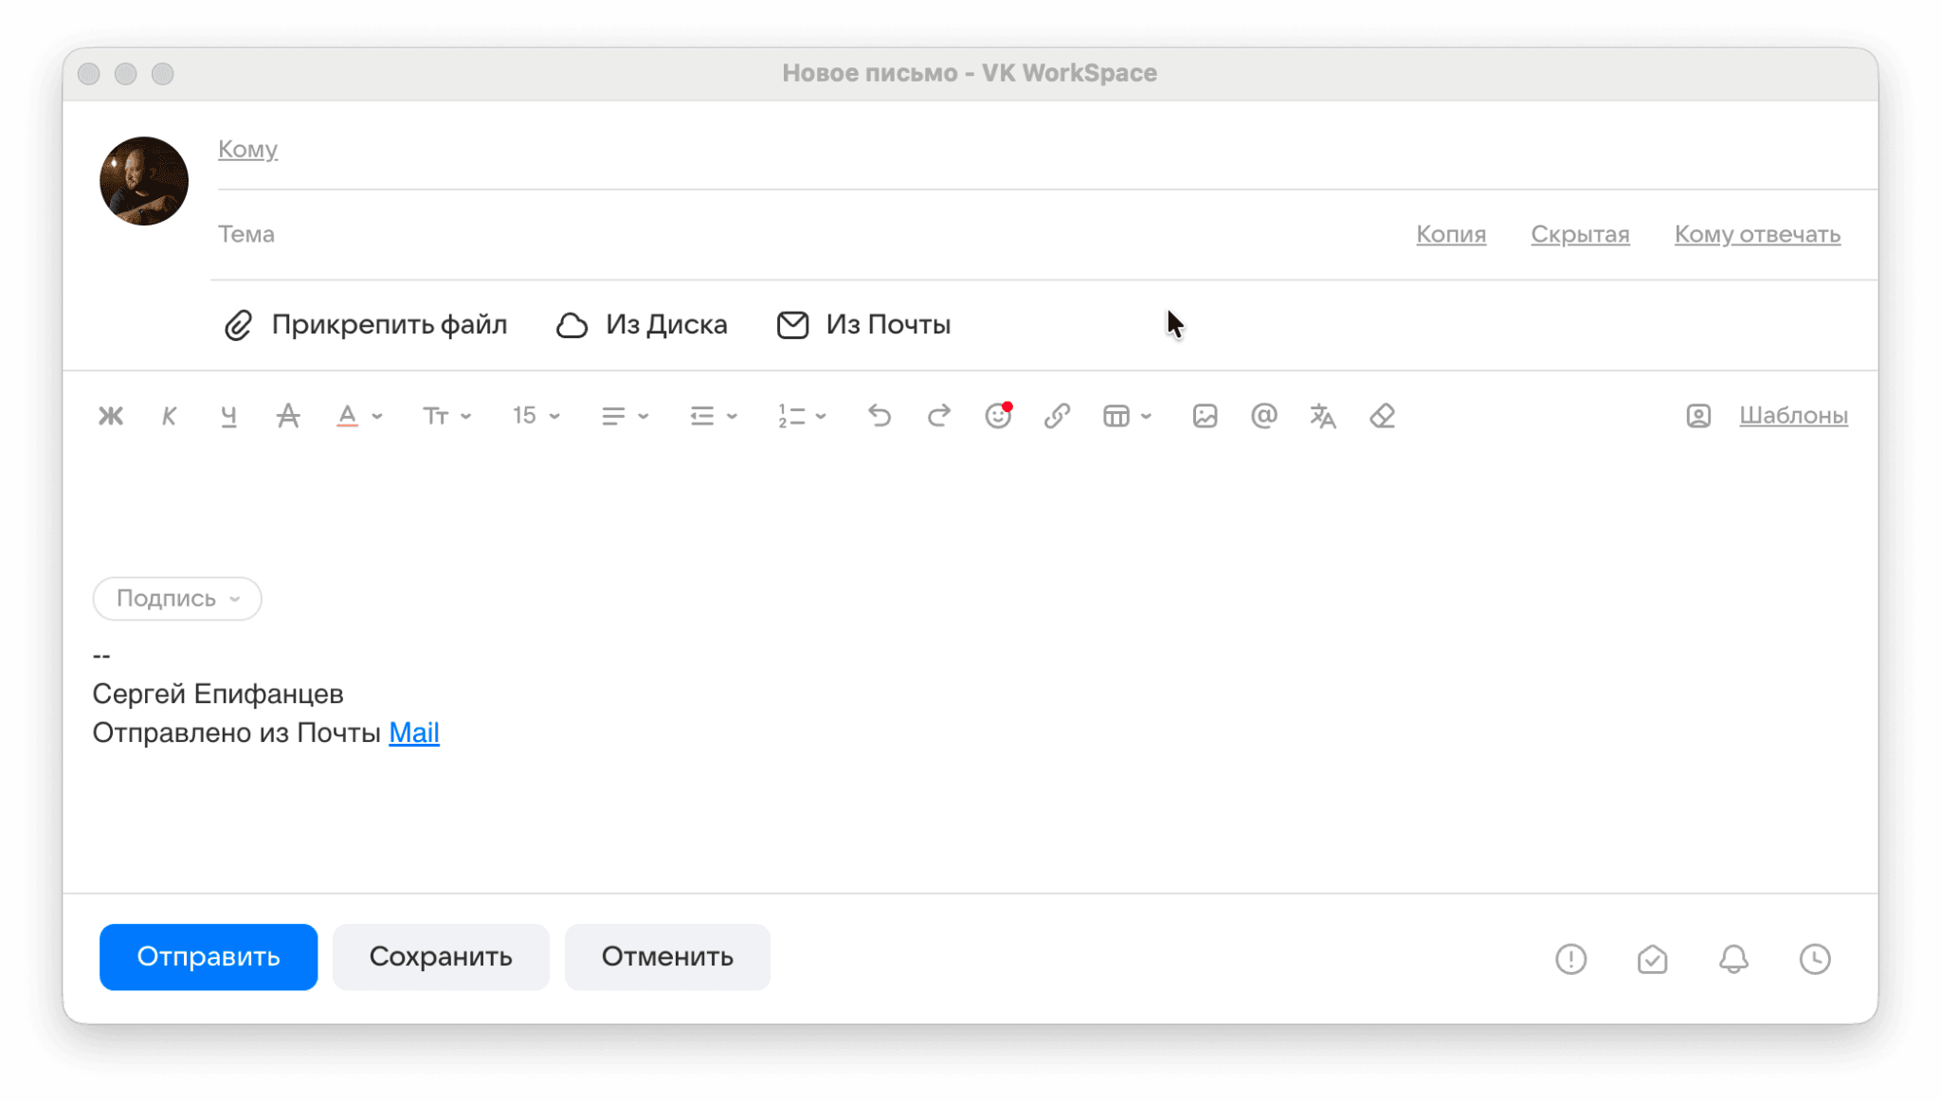
Task: Click the Тема subject field
Action: click(x=806, y=234)
